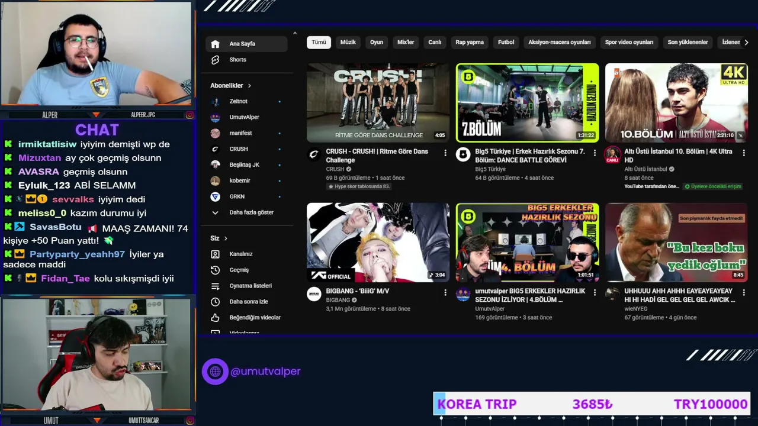Viewport: 758px width, 426px height.
Task: Play the BIG5 Erkekler 4. Bölüm thumbnail
Action: [x=527, y=243]
